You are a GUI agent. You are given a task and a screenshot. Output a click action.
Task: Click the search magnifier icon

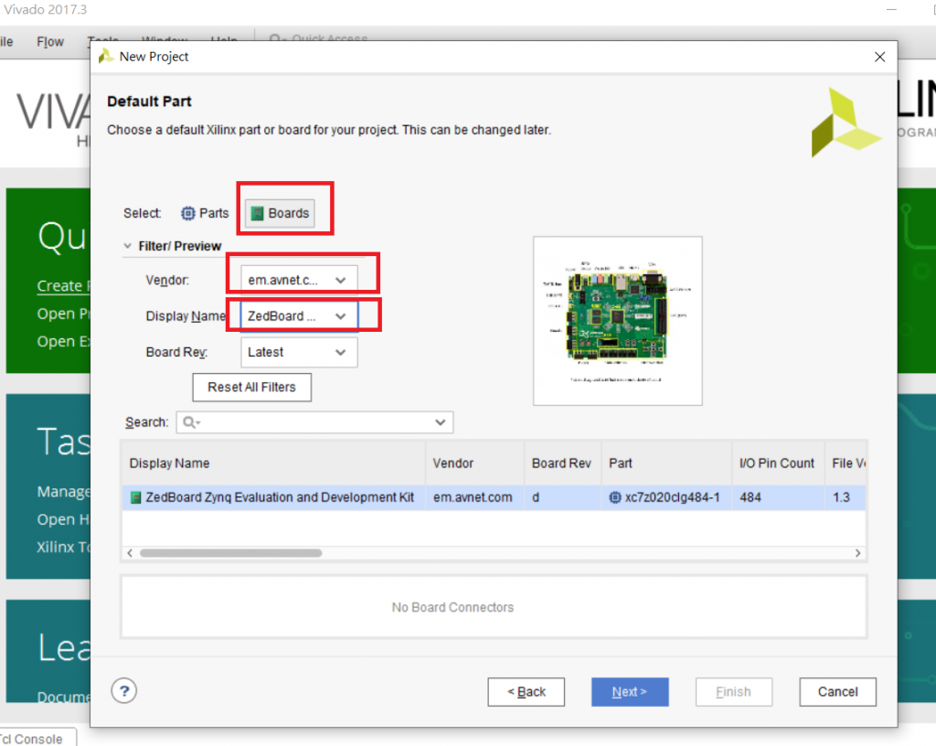tap(190, 422)
